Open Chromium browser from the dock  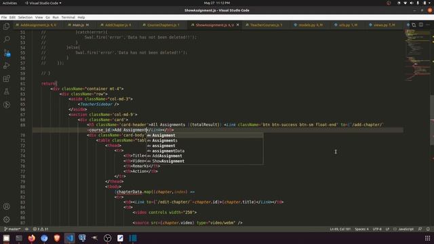point(44,238)
